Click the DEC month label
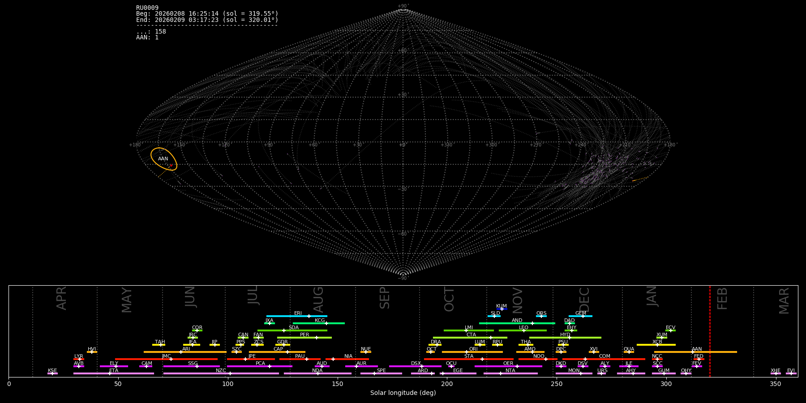The height and width of the screenshot is (403, 806). pyautogui.click(x=584, y=300)
